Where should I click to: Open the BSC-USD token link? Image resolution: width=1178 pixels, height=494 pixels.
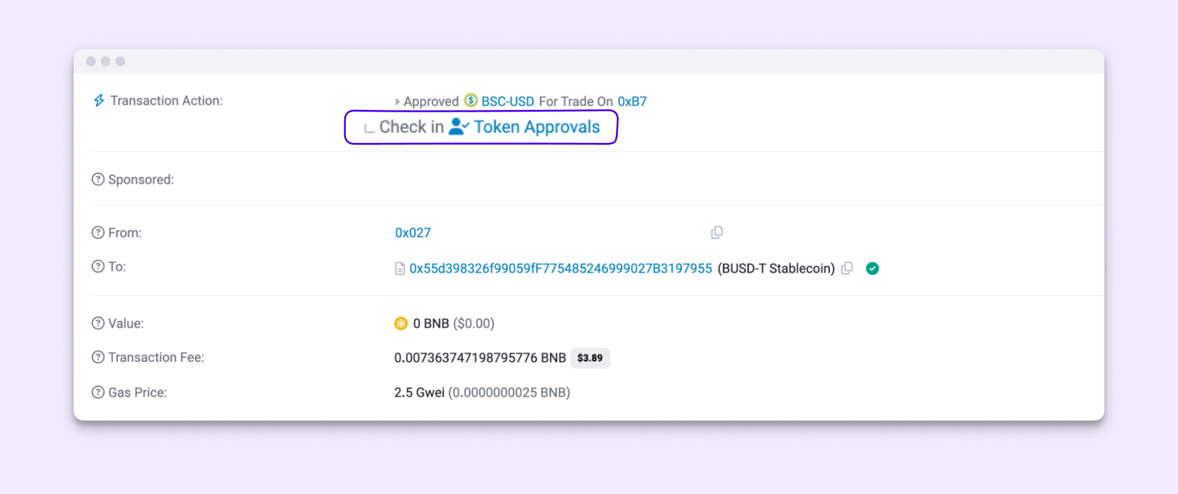coord(507,101)
